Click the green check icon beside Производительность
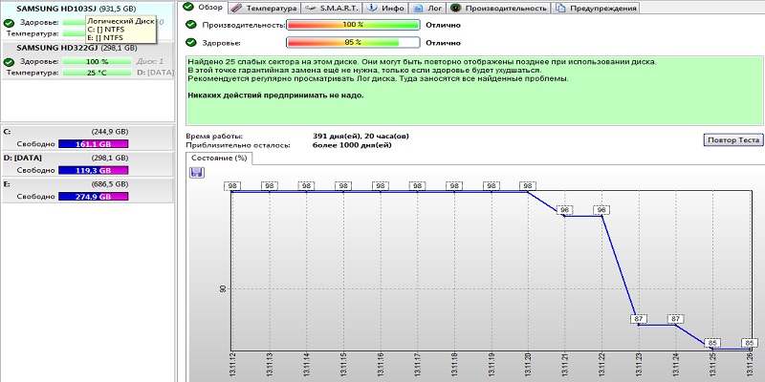The width and height of the screenshot is (765, 382). click(192, 25)
